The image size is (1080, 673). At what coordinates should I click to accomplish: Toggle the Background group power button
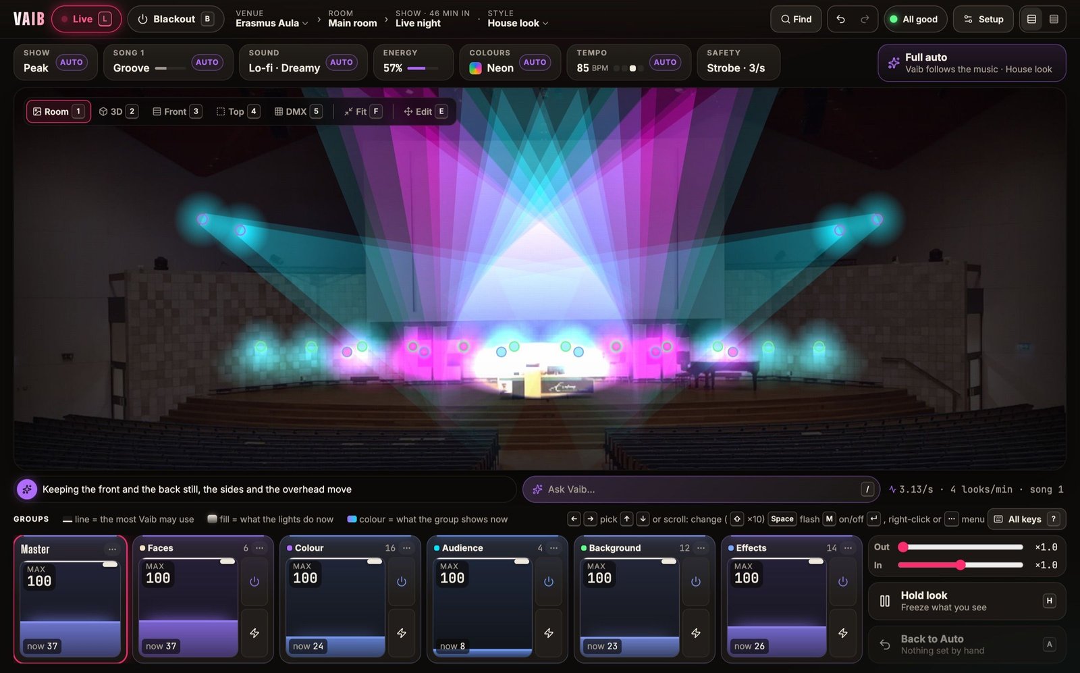(x=696, y=582)
